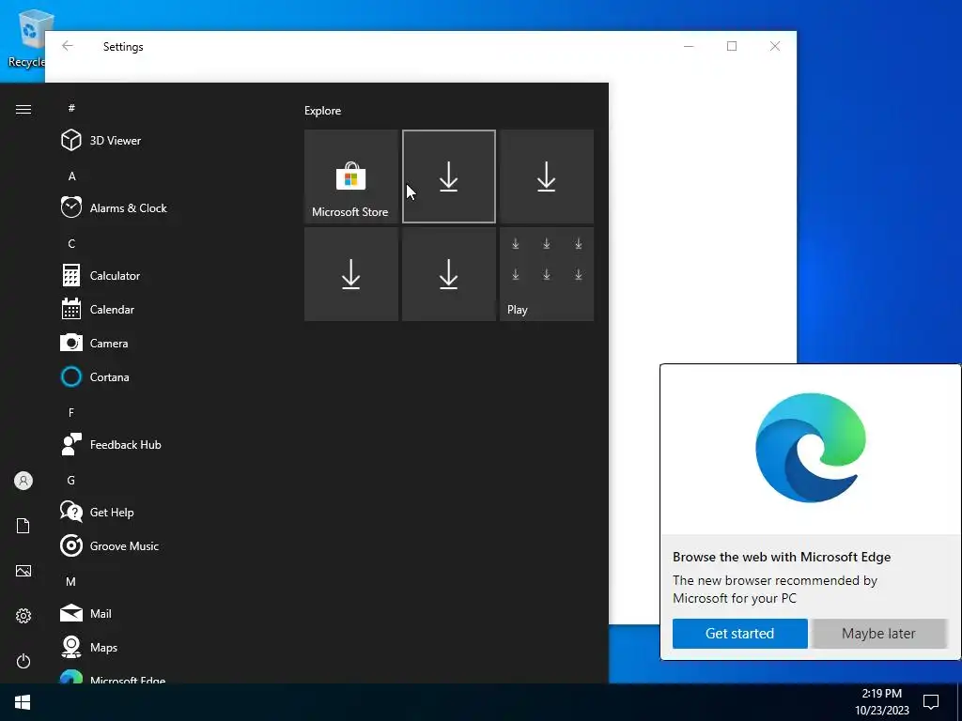The image size is (962, 721).
Task: Open the Mail app
Action: click(101, 613)
